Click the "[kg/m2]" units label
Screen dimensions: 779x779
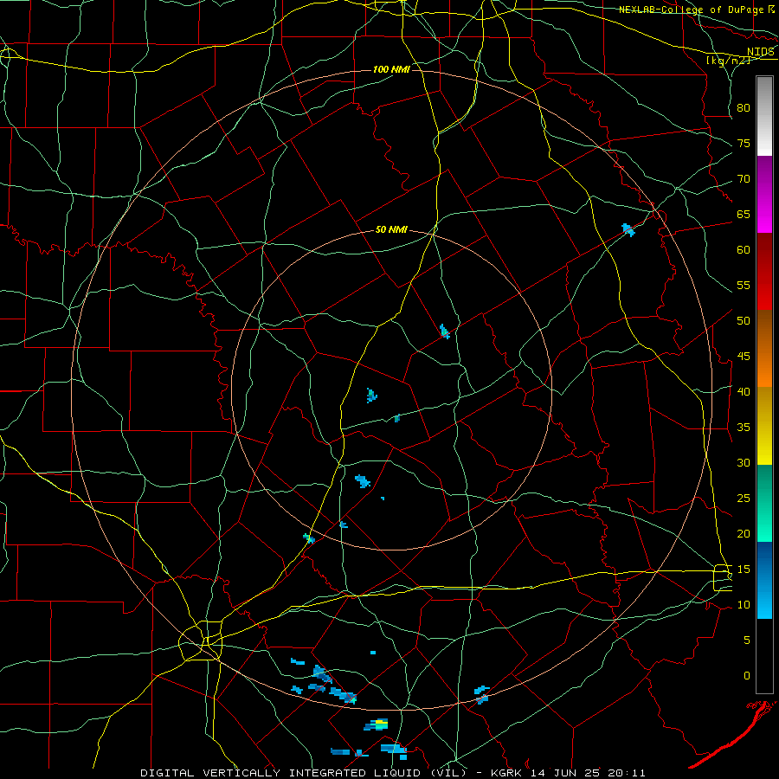click(728, 61)
